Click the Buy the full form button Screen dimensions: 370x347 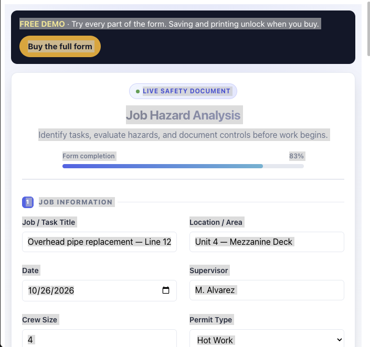60,47
